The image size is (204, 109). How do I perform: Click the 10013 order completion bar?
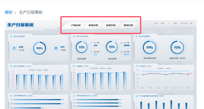pos(97,100)
